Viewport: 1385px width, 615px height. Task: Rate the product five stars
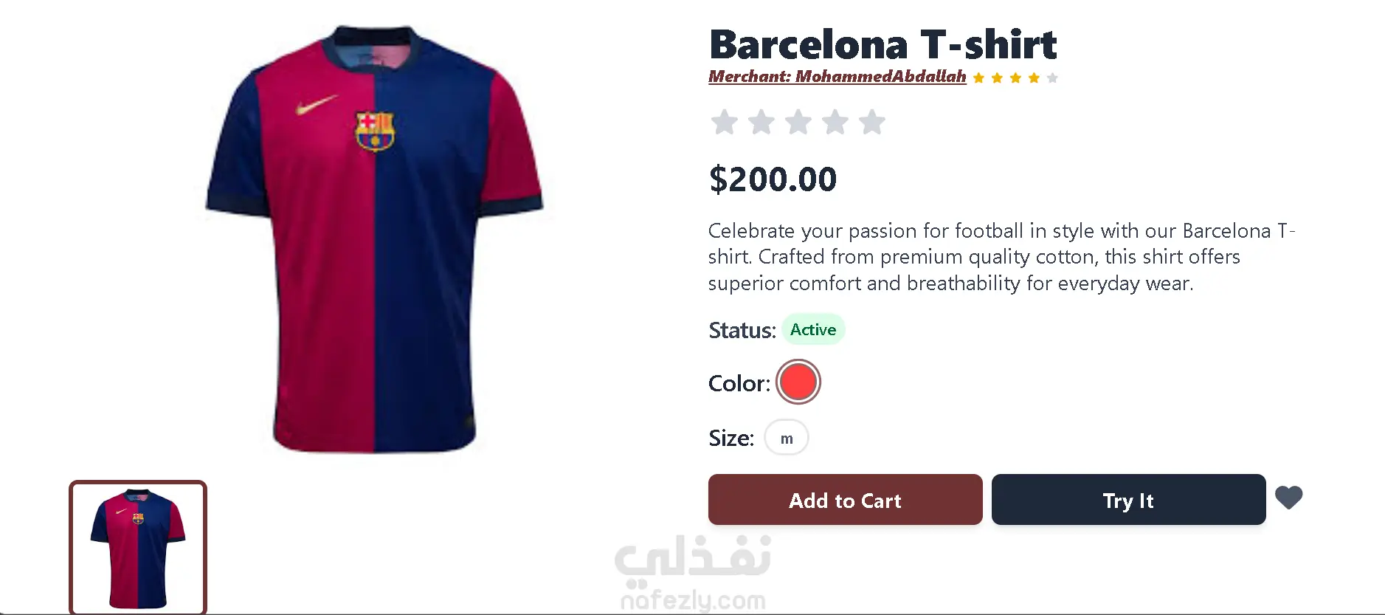[x=871, y=123]
